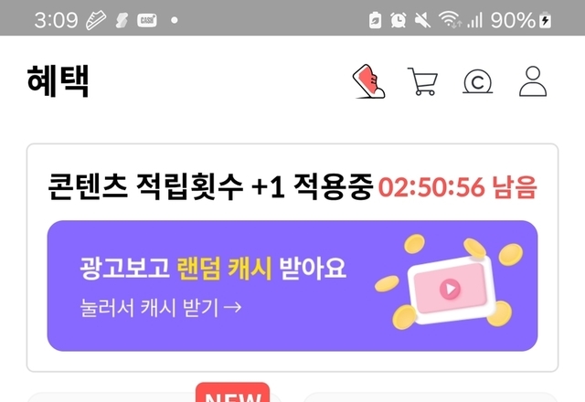Tap the battery charging icon at 90%
The image size is (585, 402).
tap(545, 20)
